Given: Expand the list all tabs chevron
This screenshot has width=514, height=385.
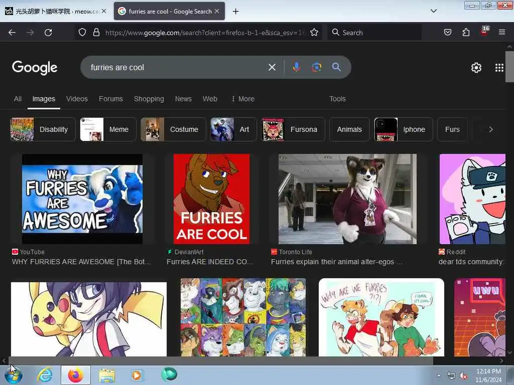Looking at the screenshot, I should click(434, 11).
